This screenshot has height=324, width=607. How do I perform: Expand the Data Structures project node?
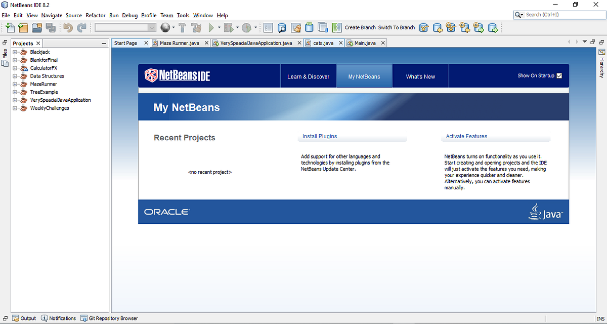(x=15, y=75)
